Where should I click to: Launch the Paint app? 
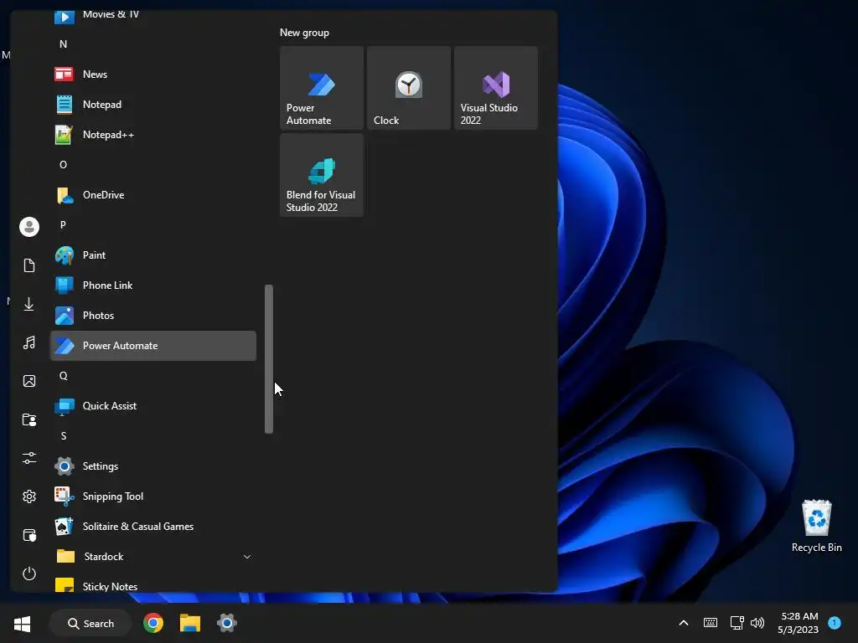(x=153, y=255)
